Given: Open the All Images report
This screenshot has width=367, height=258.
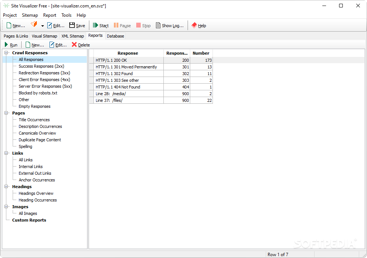Looking at the screenshot, I should (x=28, y=213).
